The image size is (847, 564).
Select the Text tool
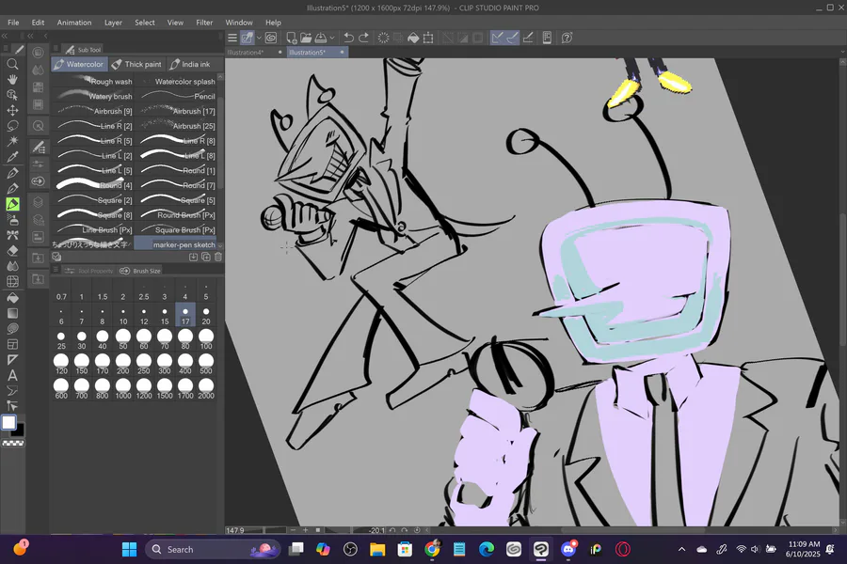pos(12,376)
